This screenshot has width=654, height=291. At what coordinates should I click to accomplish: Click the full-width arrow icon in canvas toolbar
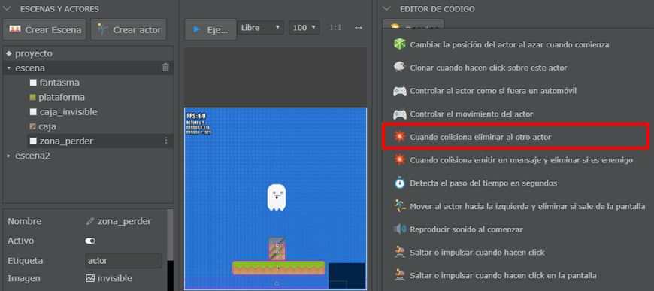[359, 28]
